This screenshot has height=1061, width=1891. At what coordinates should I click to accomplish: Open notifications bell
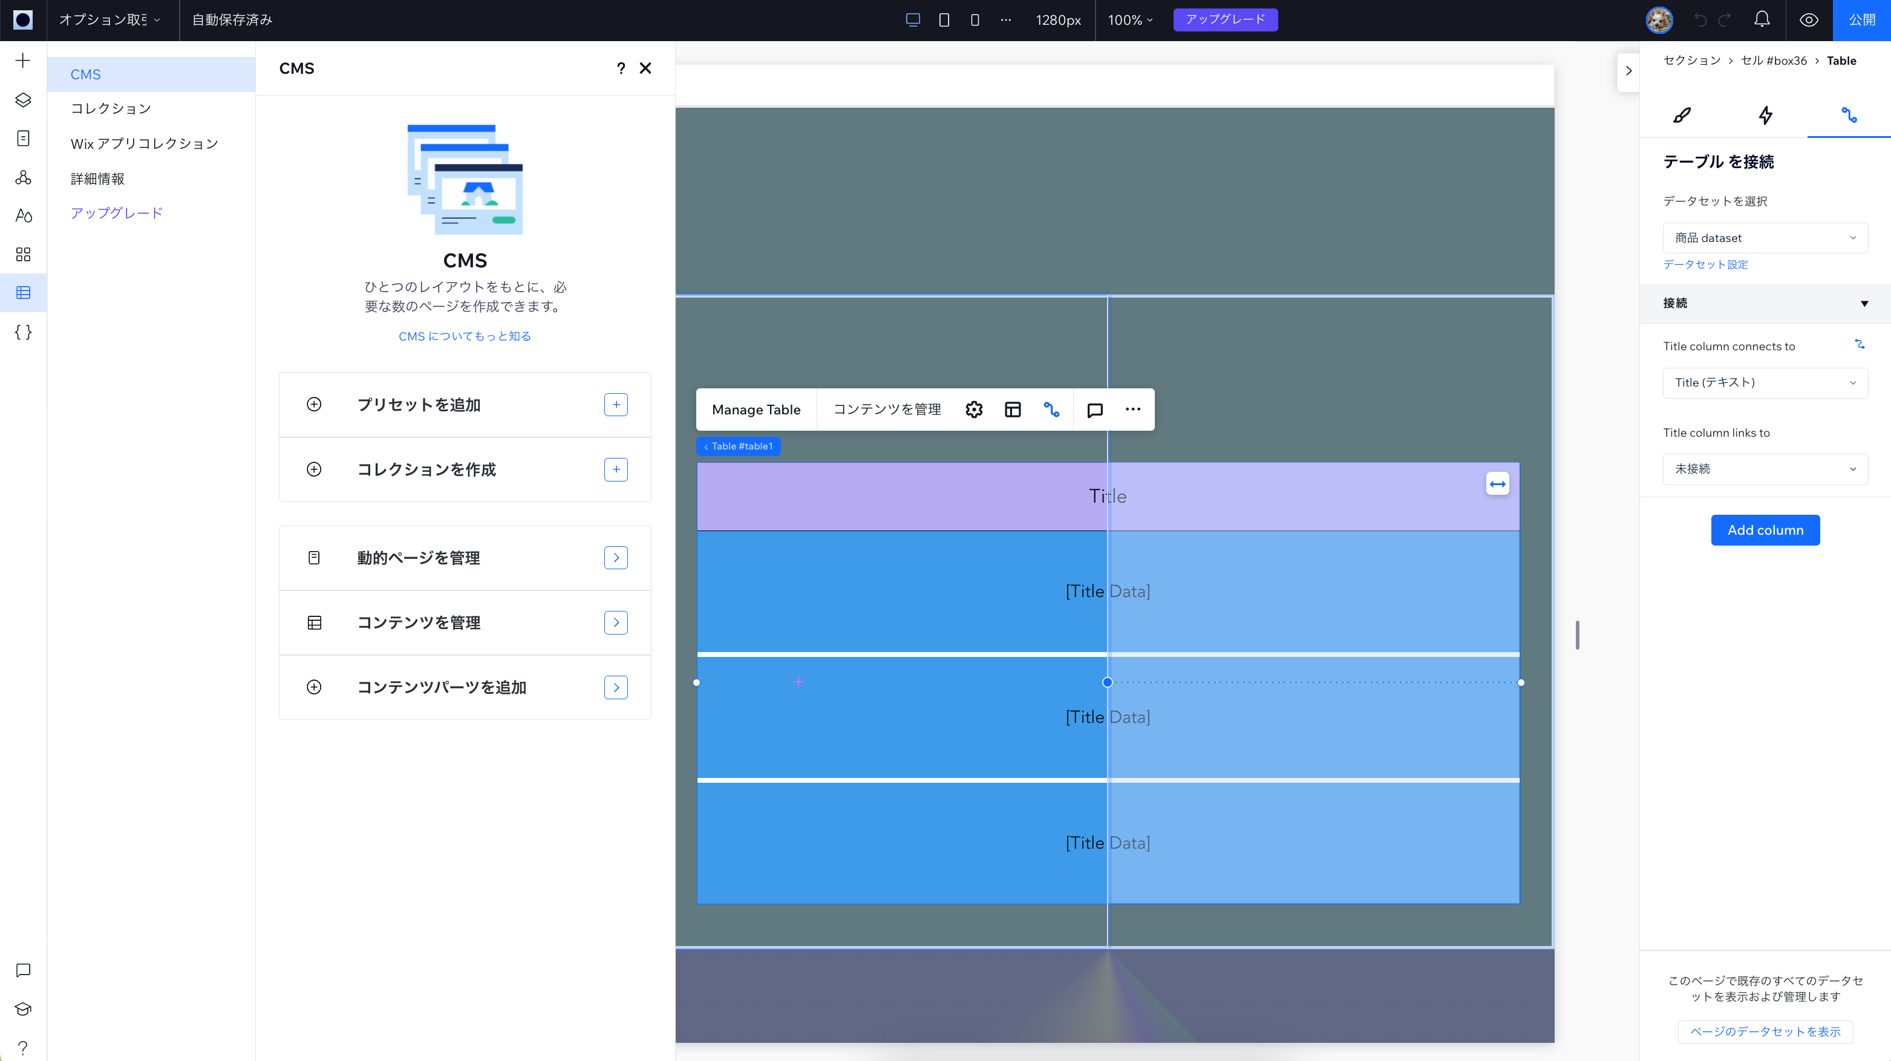point(1762,20)
